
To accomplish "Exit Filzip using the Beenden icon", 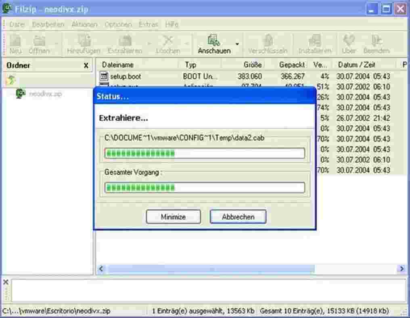I will coord(377,44).
